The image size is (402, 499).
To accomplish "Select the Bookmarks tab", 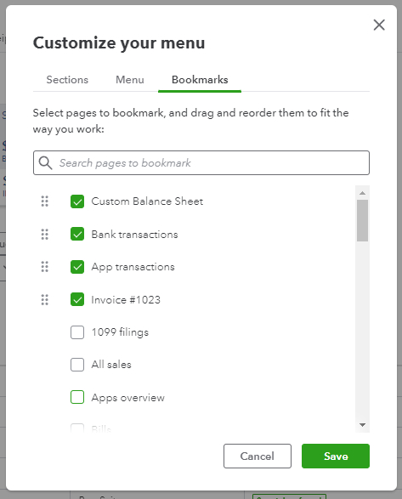I will click(200, 80).
